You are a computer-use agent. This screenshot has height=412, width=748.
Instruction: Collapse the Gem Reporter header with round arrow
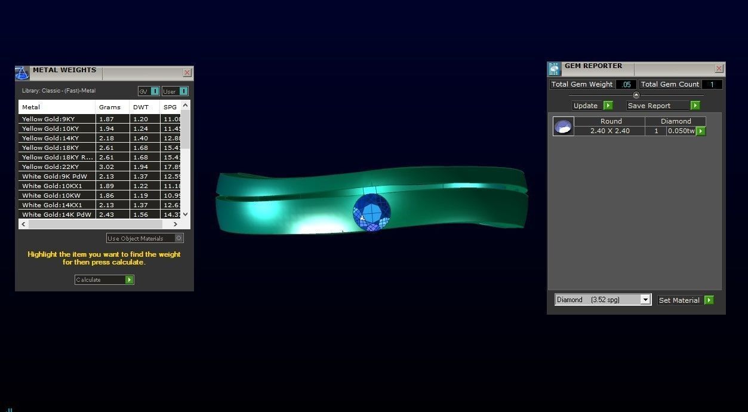point(636,95)
